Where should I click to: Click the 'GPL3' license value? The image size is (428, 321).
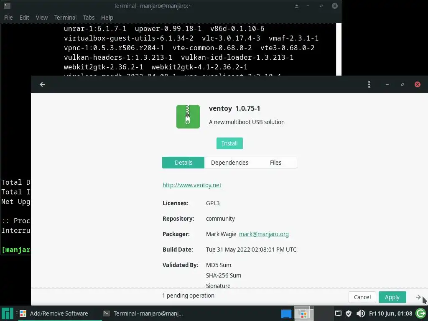click(x=213, y=203)
